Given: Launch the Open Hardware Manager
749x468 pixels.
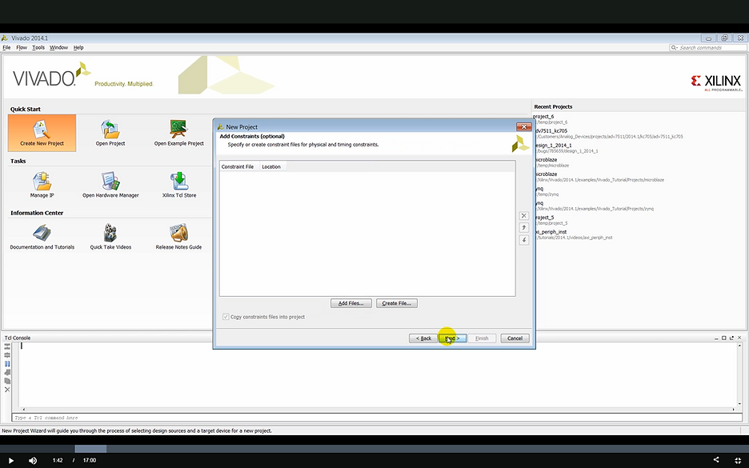Looking at the screenshot, I should tap(110, 182).
